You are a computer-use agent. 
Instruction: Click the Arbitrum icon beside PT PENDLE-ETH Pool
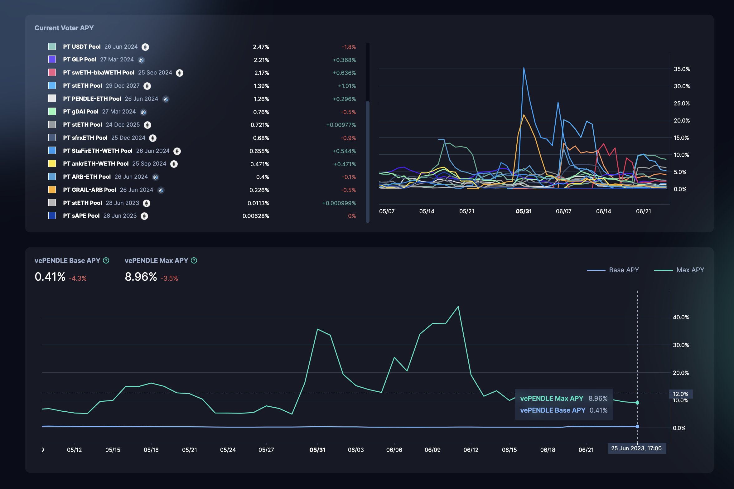click(166, 99)
